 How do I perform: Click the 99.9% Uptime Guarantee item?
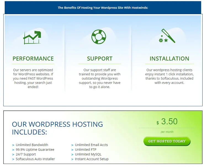coord(35,150)
